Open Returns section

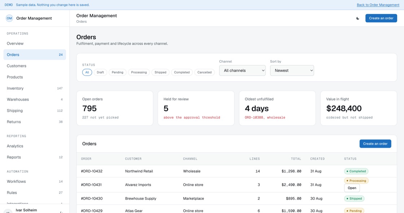(35, 122)
